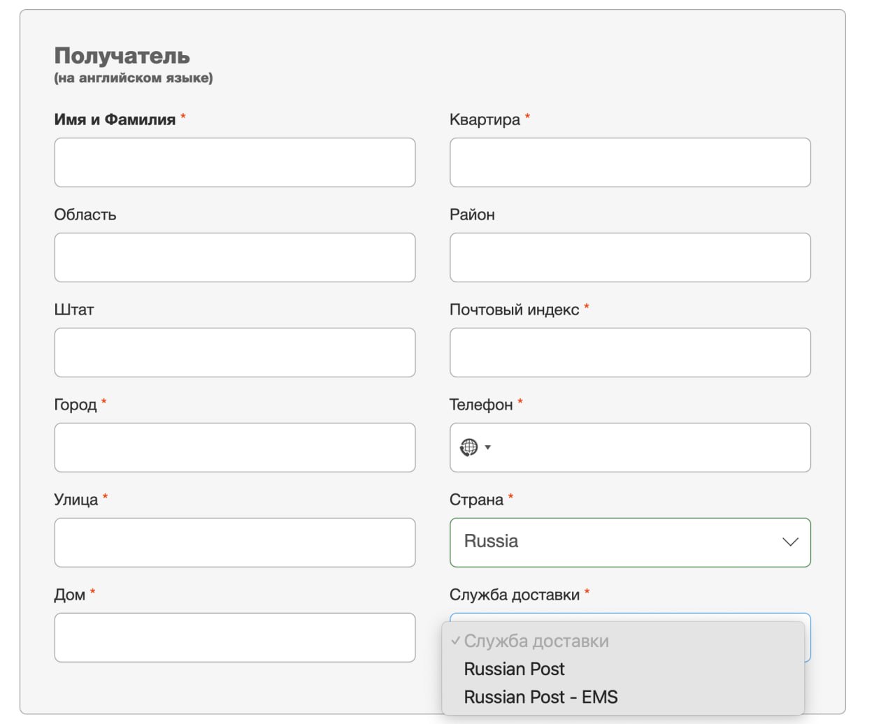Viewport: 895px width, 724px height.
Task: Click the Телефон field label
Action: coord(481,405)
